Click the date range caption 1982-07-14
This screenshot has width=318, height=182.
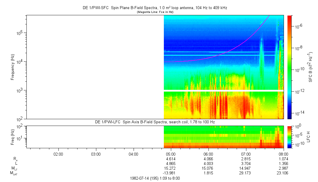coord(155,178)
